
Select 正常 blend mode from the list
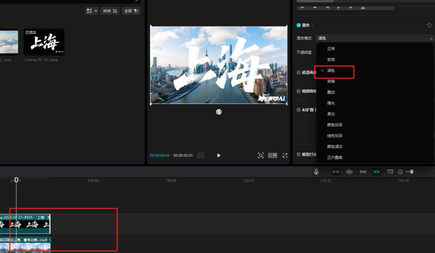click(331, 49)
